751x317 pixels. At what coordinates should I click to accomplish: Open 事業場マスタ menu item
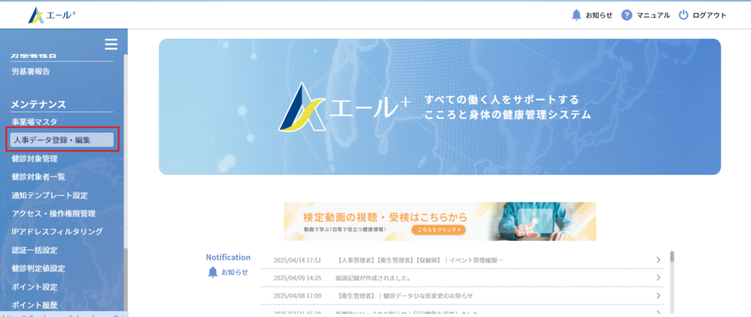pos(34,122)
